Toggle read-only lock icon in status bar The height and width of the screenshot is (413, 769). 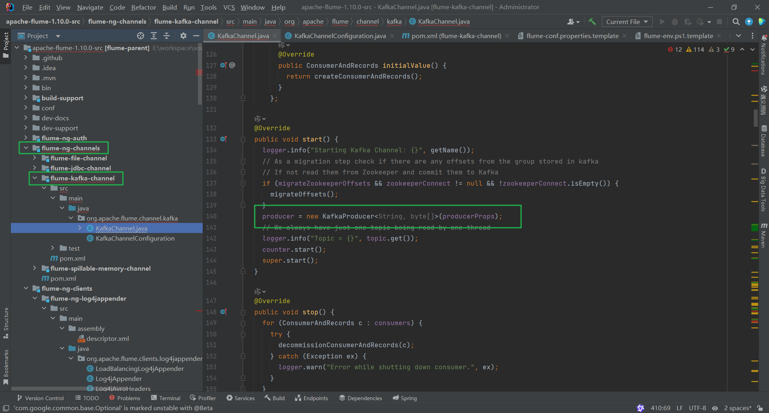[760, 408]
